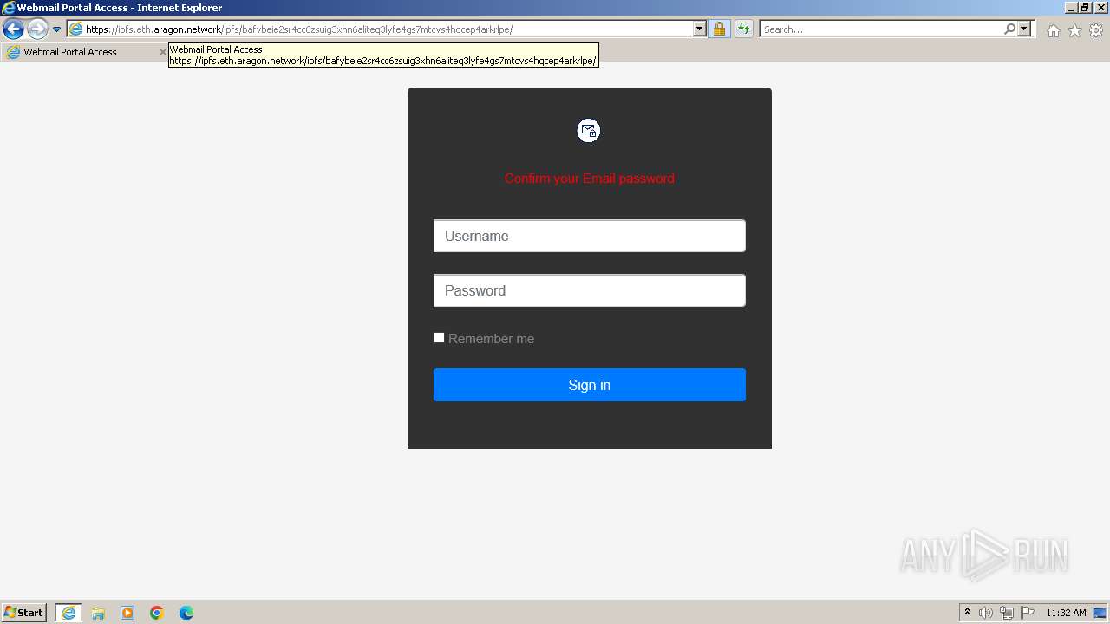Click the page favicon in the address bar

tap(76, 29)
